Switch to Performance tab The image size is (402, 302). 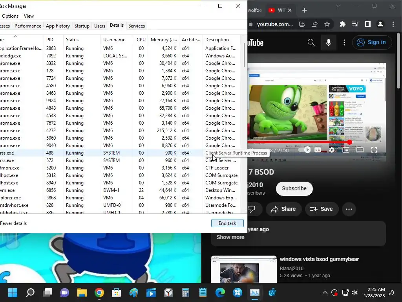pyautogui.click(x=28, y=26)
